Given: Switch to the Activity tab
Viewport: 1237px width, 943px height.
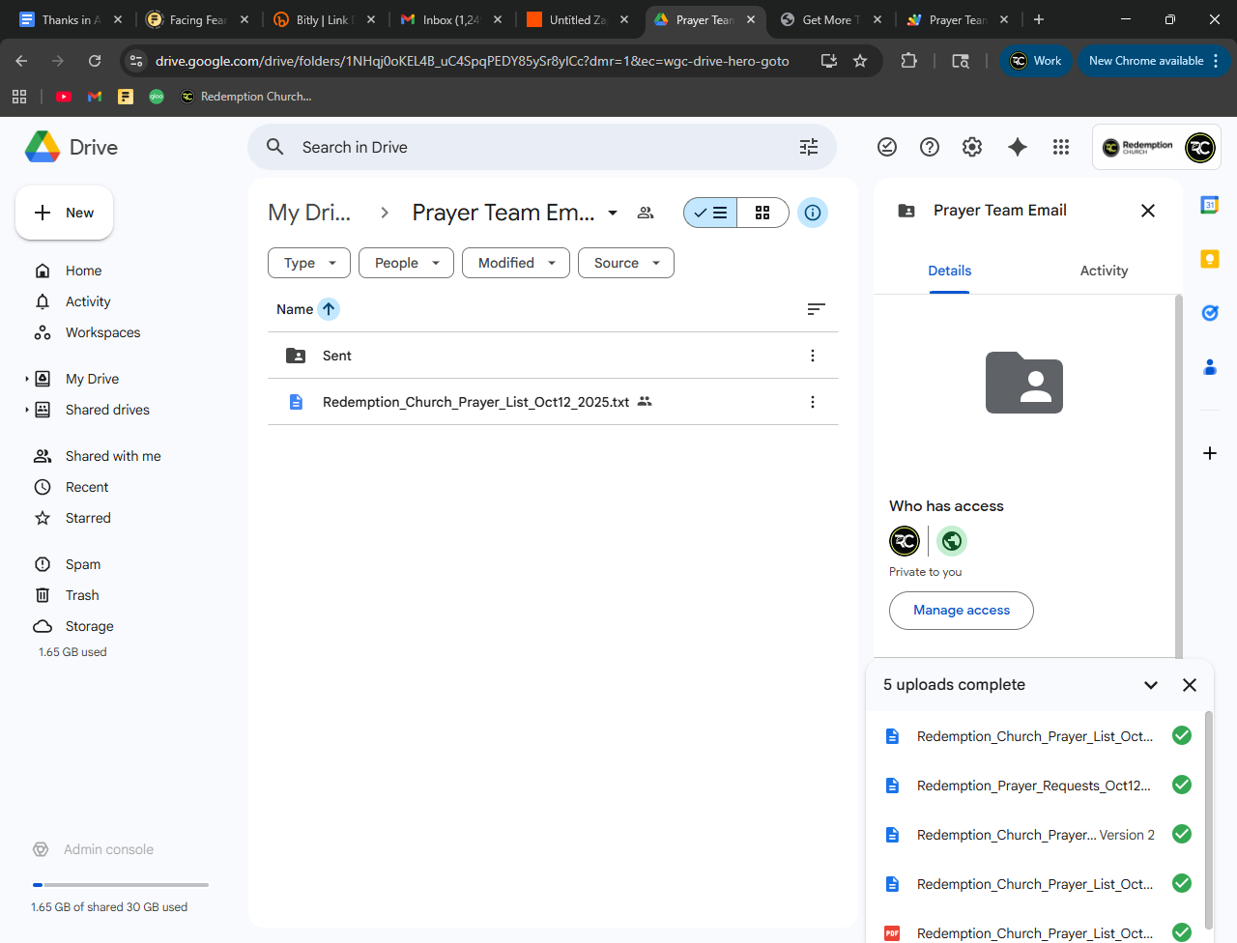Looking at the screenshot, I should point(1104,271).
